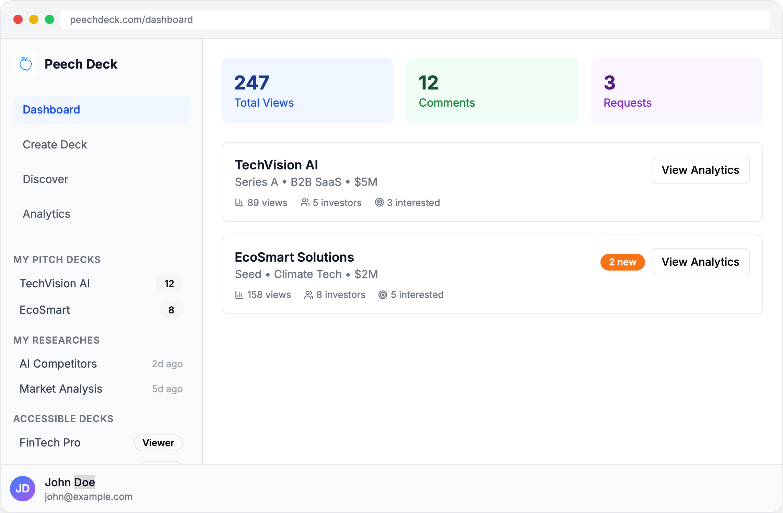Click people icon next to 8 investors
The image size is (783, 513).
[x=308, y=295]
